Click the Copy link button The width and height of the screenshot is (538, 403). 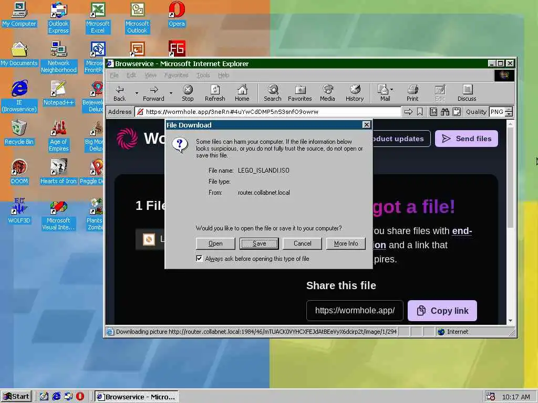click(x=442, y=311)
